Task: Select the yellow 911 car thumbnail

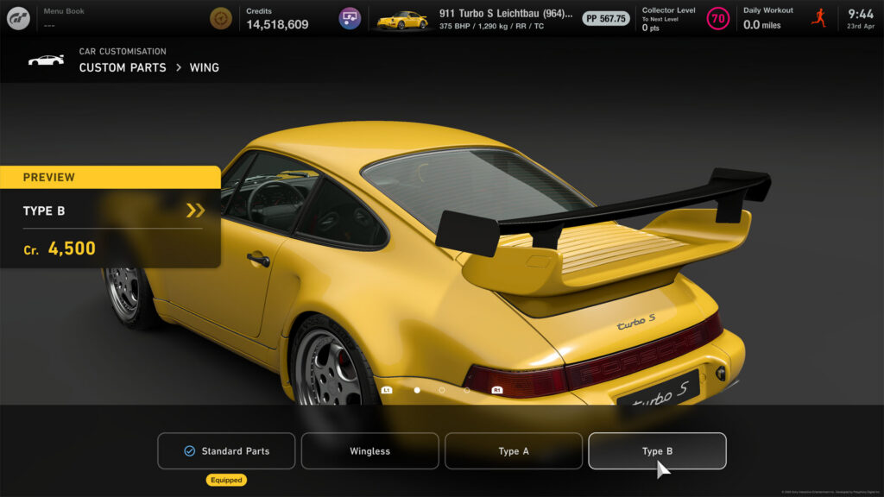Action: 402,21
